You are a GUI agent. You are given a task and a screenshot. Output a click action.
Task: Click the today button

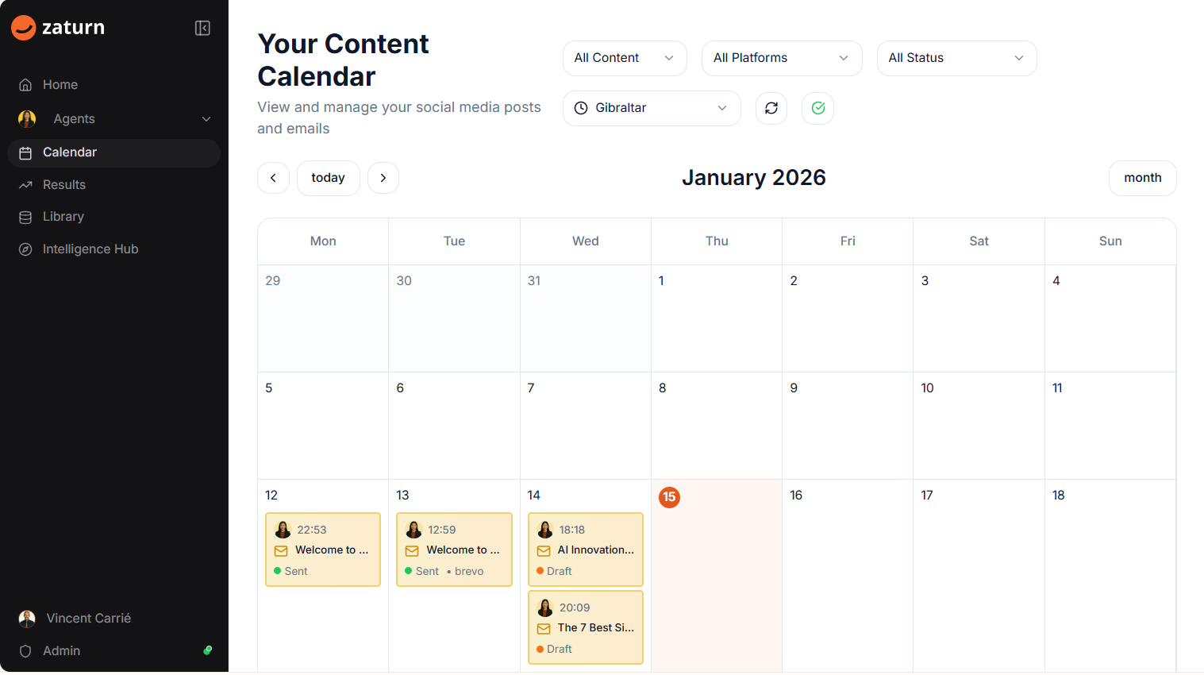coord(328,178)
